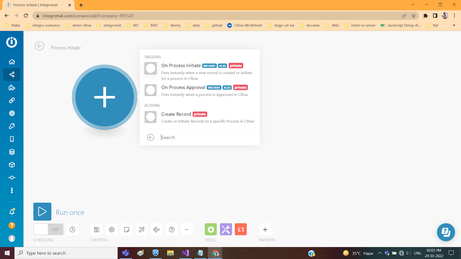Open File Explorer from the taskbar
The image size is (461, 259).
[171, 253]
